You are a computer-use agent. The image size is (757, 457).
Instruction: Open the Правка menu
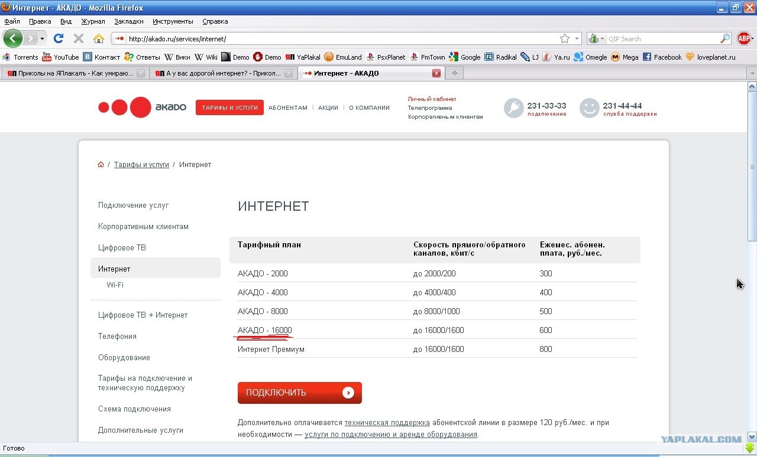40,21
